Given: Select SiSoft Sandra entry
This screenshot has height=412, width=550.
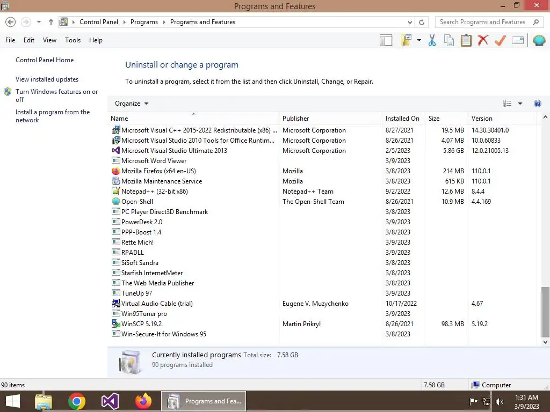Looking at the screenshot, I should (x=322, y=263).
